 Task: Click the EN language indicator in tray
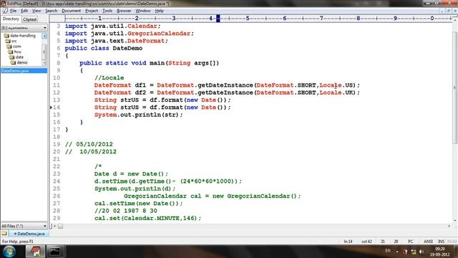coord(388,251)
